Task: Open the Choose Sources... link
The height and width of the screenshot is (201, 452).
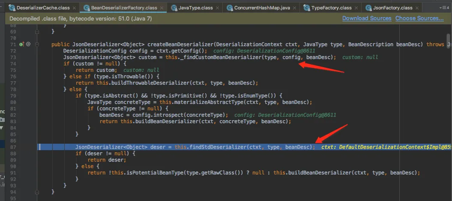Action: tap(419, 18)
